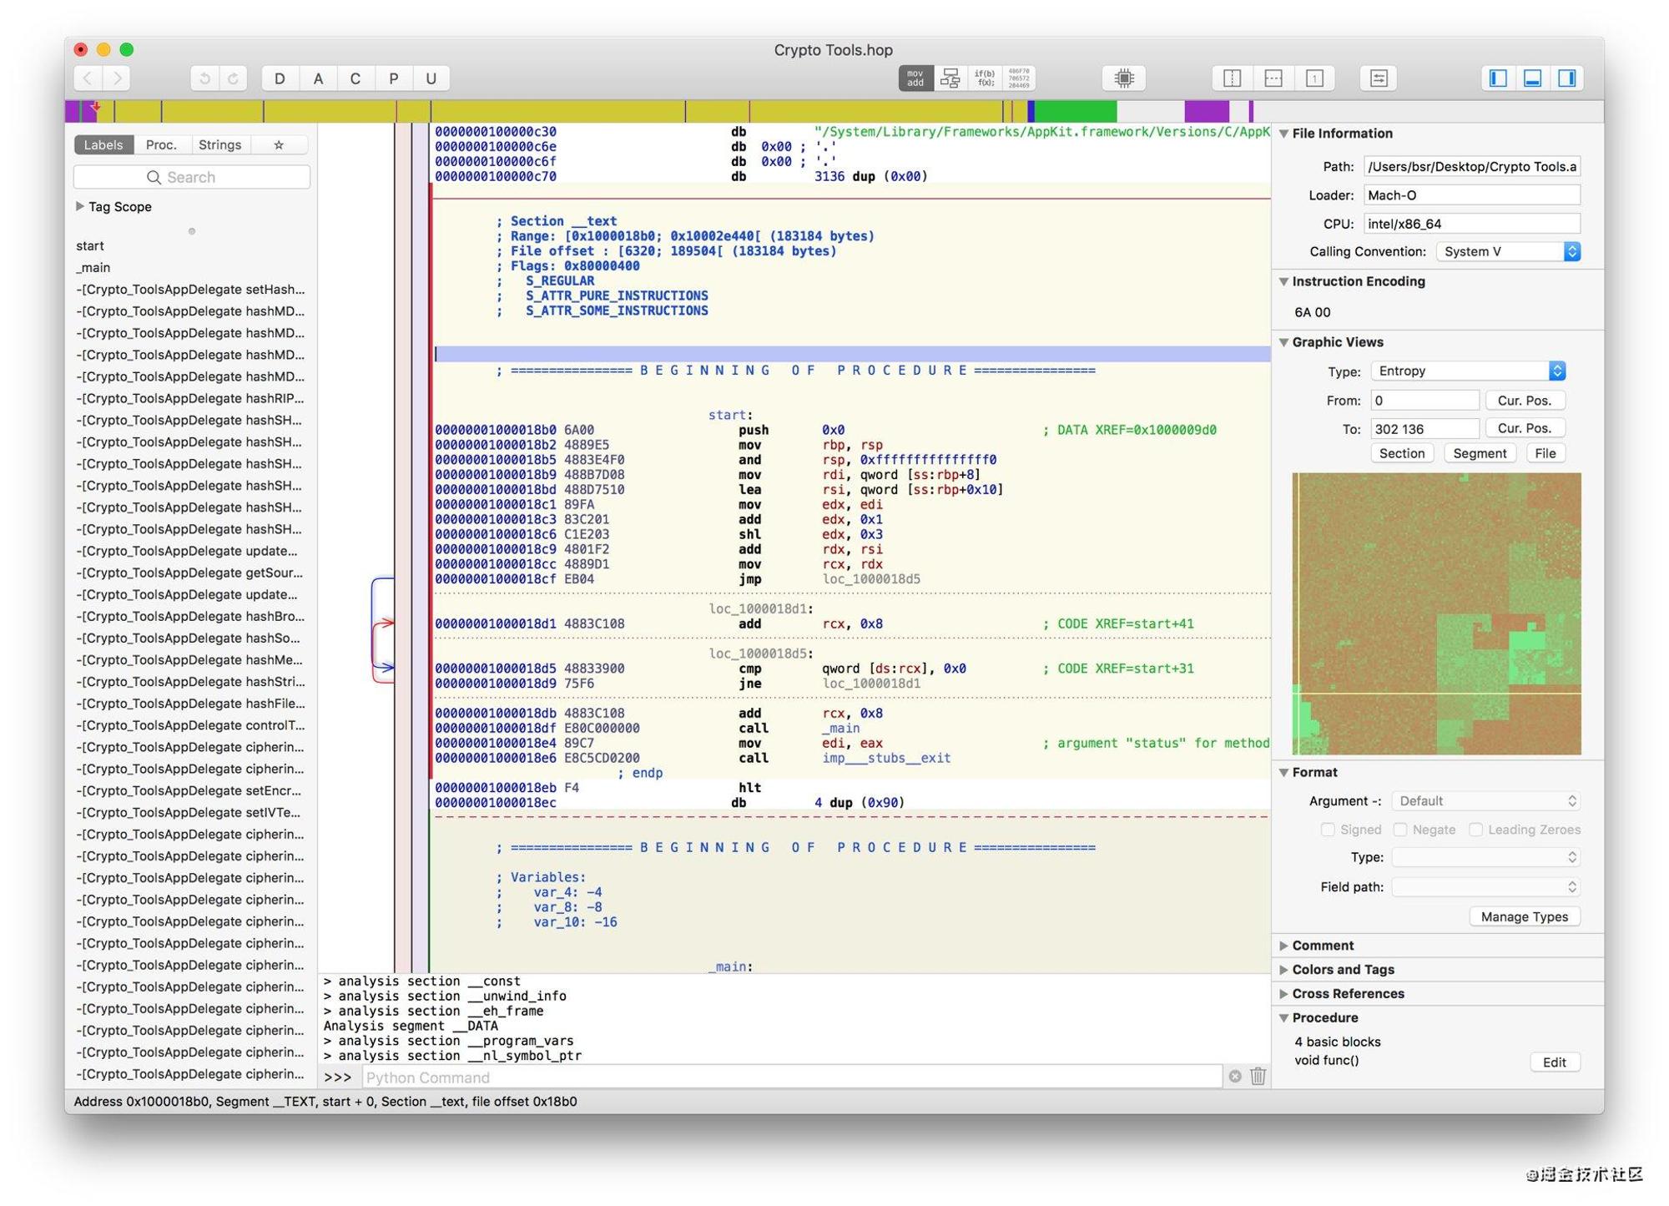Clear the Python command field
Screen dimensions: 1669x1206
click(1236, 1077)
